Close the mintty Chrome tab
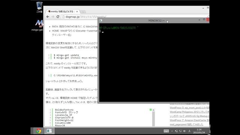240x135 pixels. point(77,12)
